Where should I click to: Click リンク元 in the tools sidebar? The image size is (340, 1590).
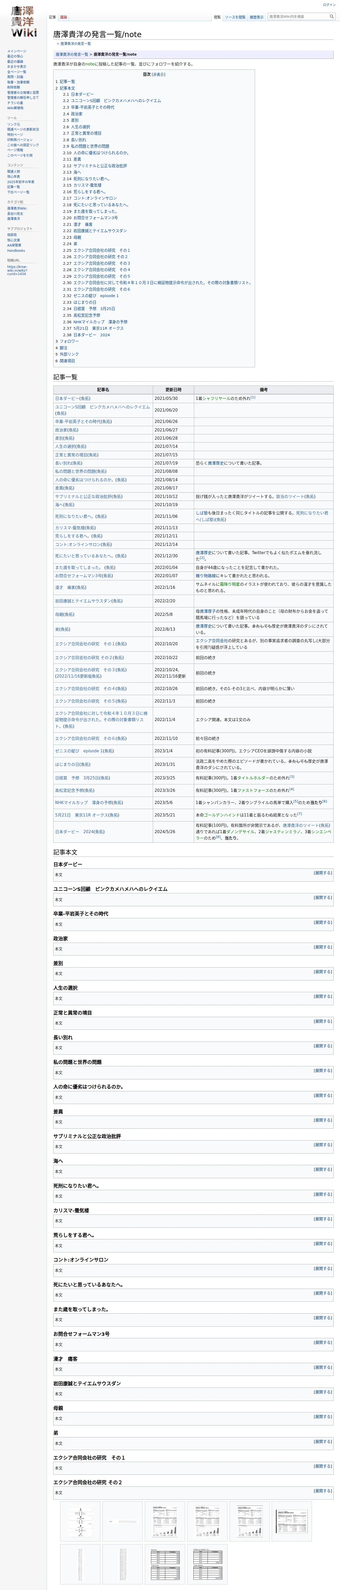14,124
